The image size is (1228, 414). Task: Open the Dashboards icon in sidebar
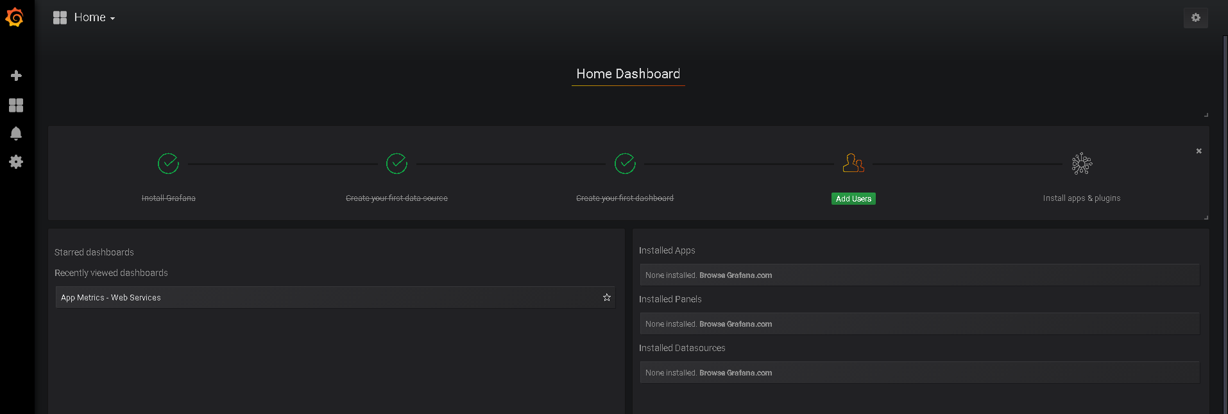tap(16, 105)
